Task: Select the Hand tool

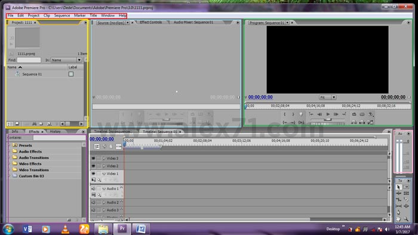Action: point(398,219)
